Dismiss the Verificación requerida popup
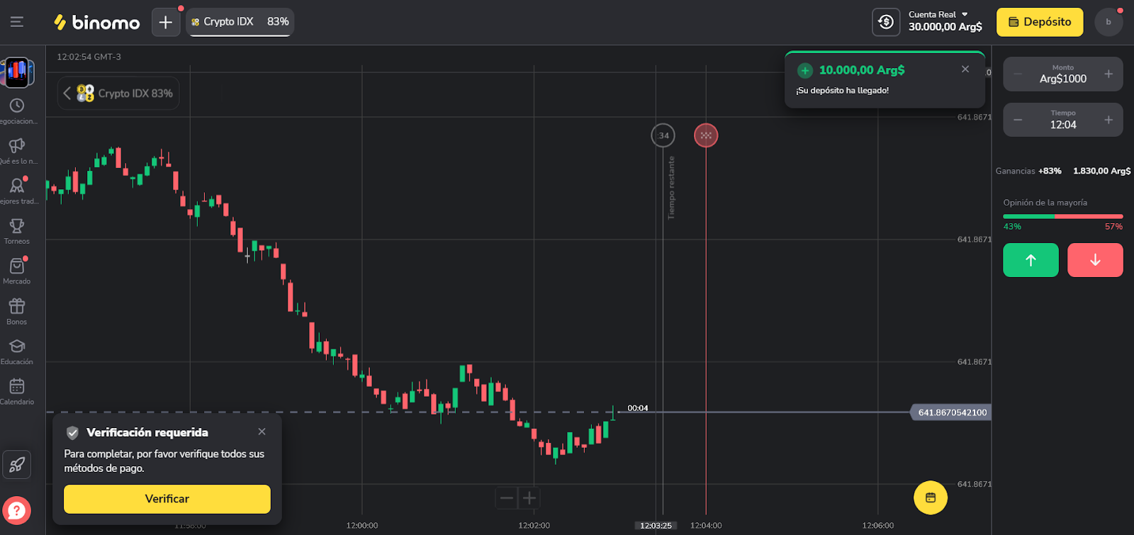The image size is (1134, 535). (262, 432)
